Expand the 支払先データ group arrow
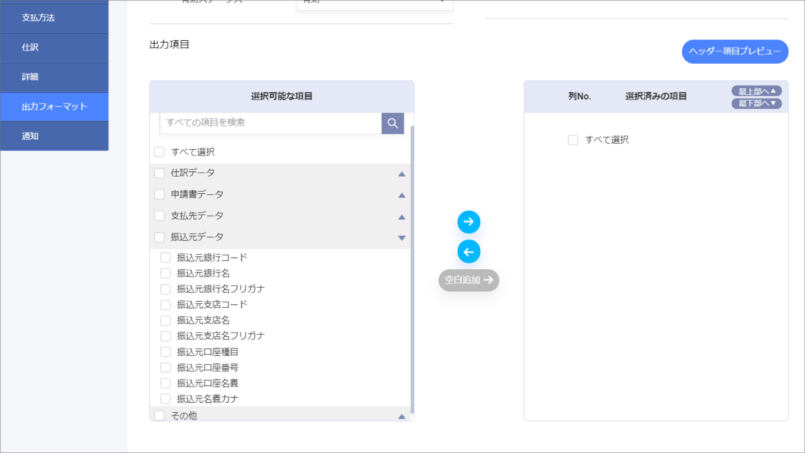 click(402, 217)
